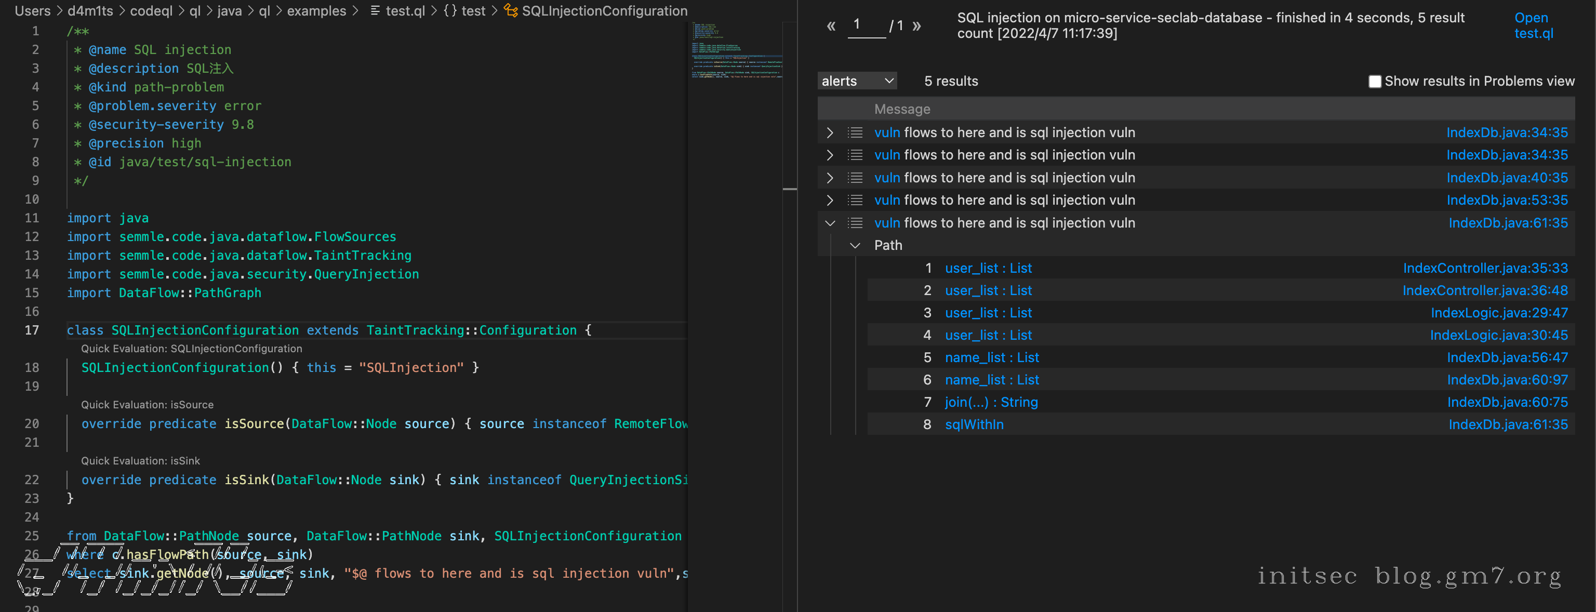Screen dimensions: 1596x612
Task: Click list icon of expanded IndexDb.java:61:35 alert
Action: click(x=855, y=223)
